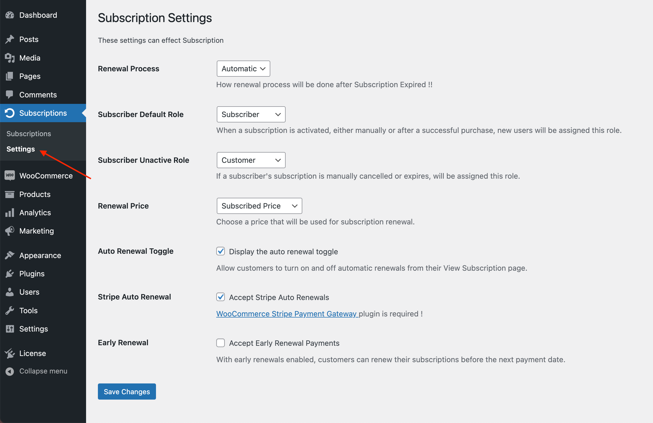Click Settings under Subscriptions menu
The width and height of the screenshot is (653, 423).
click(x=21, y=149)
